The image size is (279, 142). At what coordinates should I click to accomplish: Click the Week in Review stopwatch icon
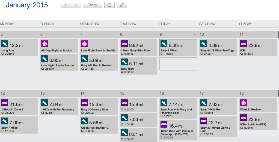coord(244,103)
